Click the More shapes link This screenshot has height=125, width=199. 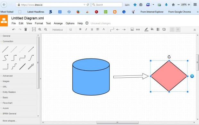[x=10, y=121]
